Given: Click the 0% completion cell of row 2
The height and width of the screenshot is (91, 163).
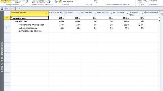Looking at the screenshot, I should pyautogui.click(x=137, y=25).
